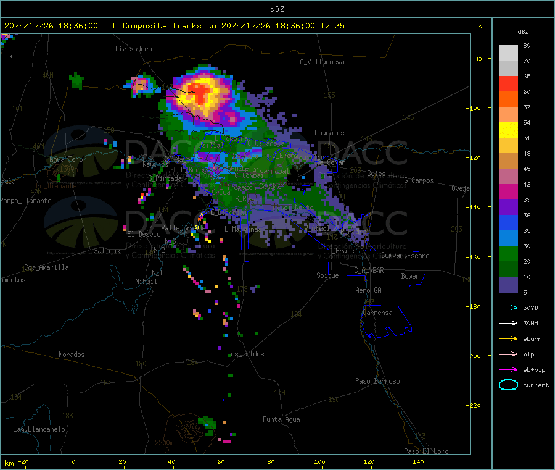555x470 pixels.
Task: Click the dBZ title at top
Action: click(x=277, y=9)
